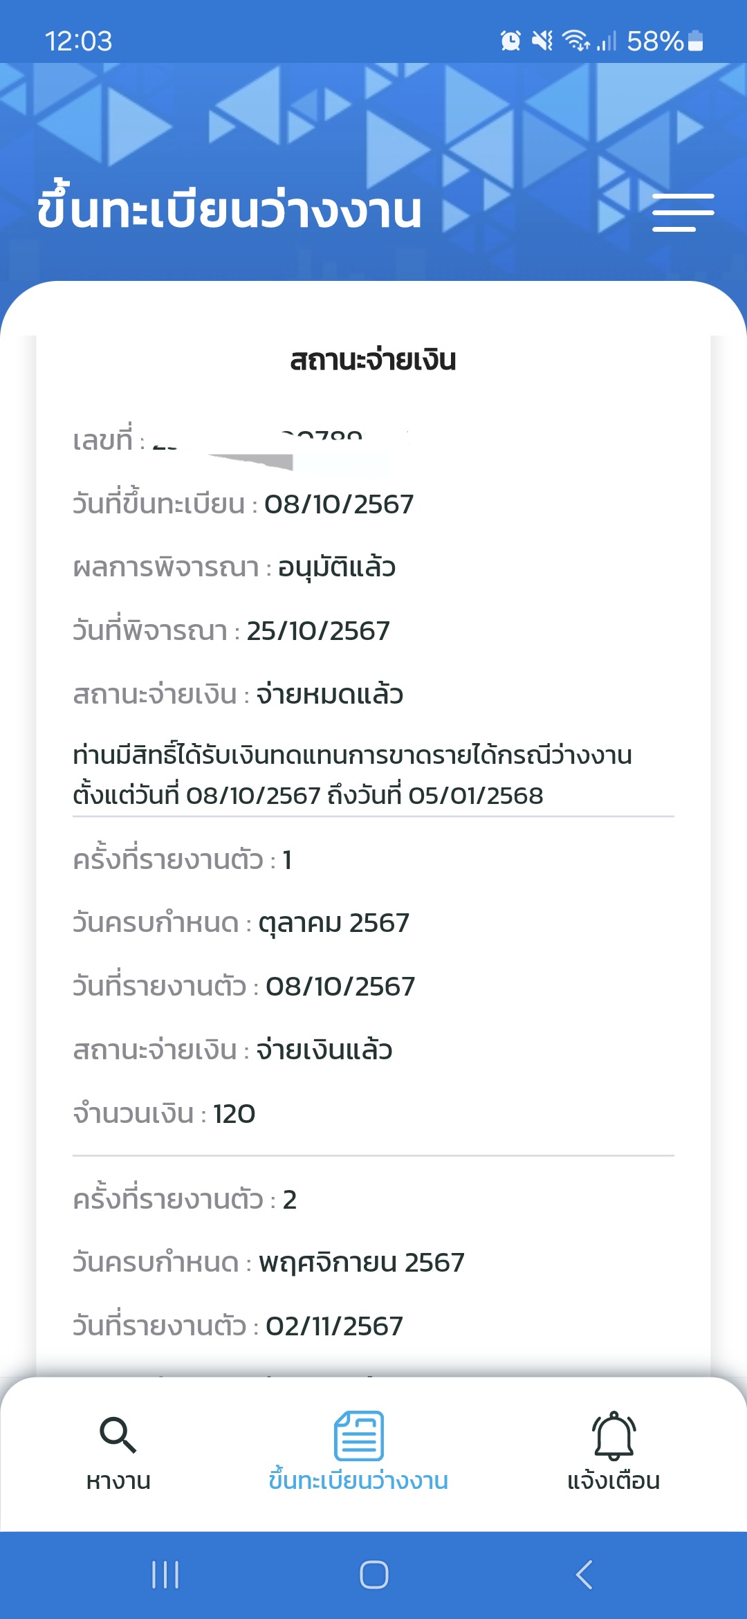Tap the magnifier icon for หางาน
This screenshot has width=747, height=1619.
pos(118,1435)
